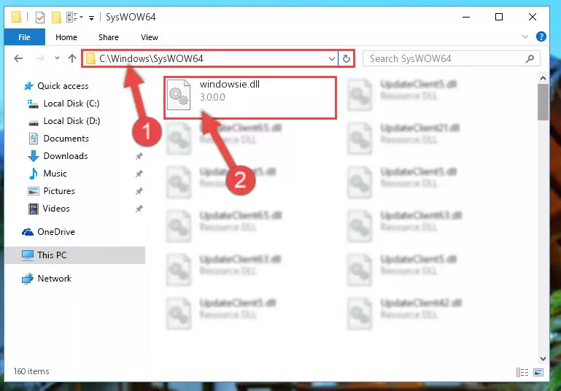The image size is (561, 391).
Task: Maximize the SysWOW64 window
Action: [499, 17]
